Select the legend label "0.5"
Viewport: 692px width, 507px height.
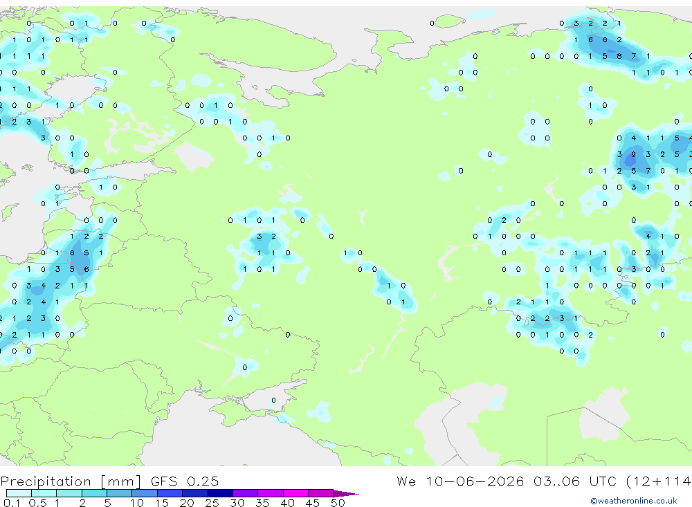point(37,503)
